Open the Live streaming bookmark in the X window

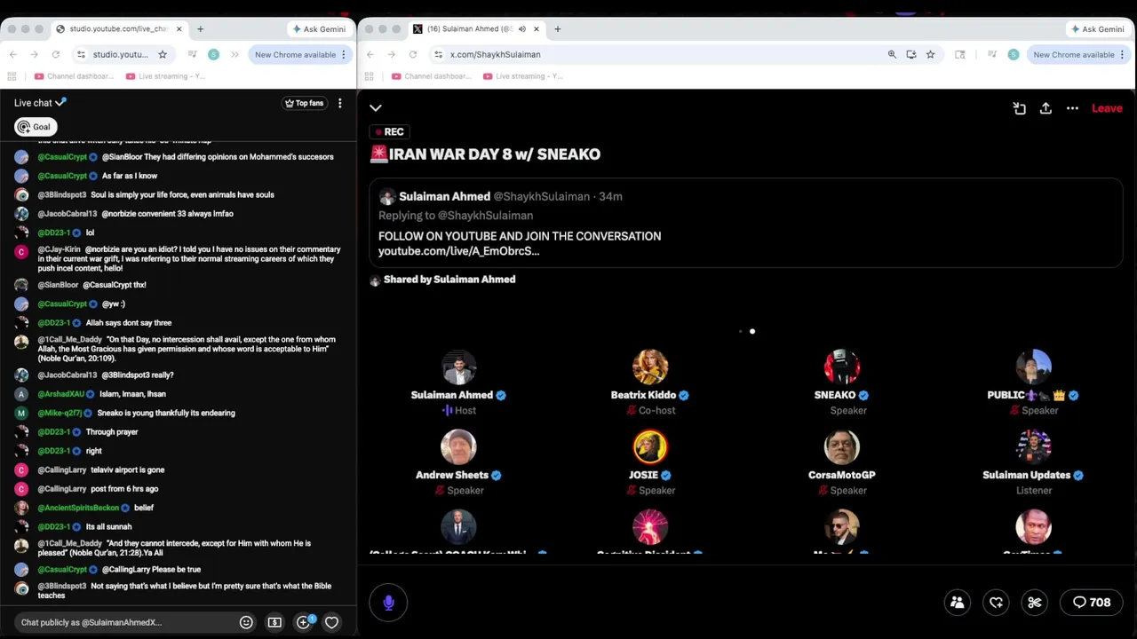pyautogui.click(x=523, y=76)
